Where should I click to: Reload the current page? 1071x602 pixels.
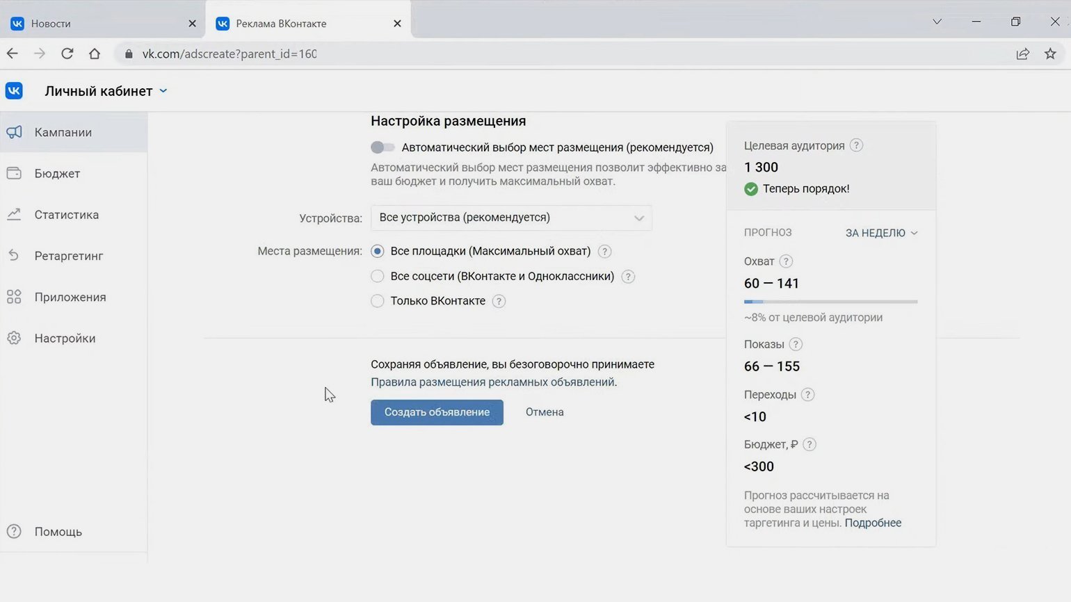tap(67, 54)
